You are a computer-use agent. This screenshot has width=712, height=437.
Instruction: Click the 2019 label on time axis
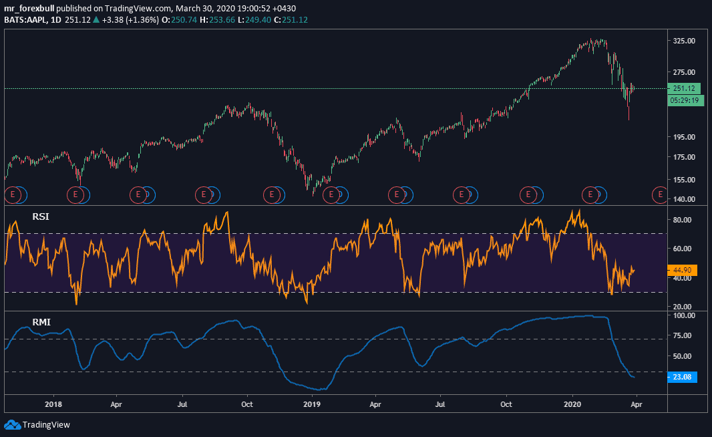pos(312,404)
